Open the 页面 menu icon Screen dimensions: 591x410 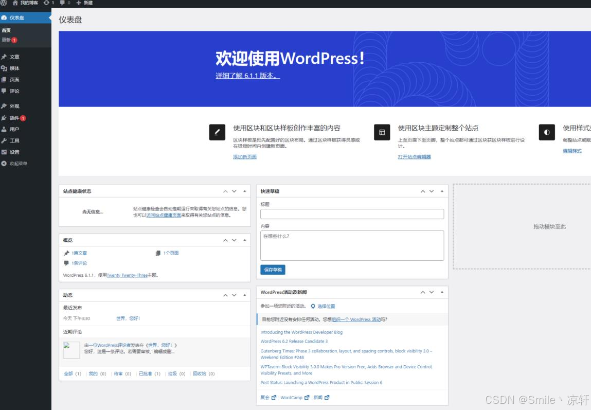click(x=4, y=80)
